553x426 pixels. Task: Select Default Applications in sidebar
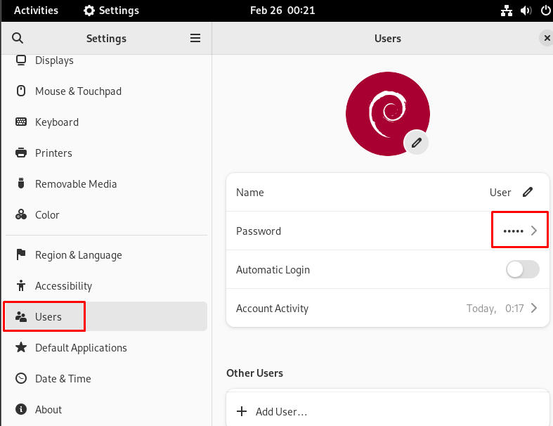pyautogui.click(x=107, y=347)
